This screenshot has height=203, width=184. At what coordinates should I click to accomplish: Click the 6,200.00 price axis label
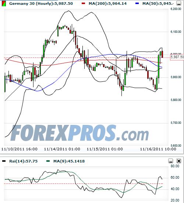click(x=176, y=9)
